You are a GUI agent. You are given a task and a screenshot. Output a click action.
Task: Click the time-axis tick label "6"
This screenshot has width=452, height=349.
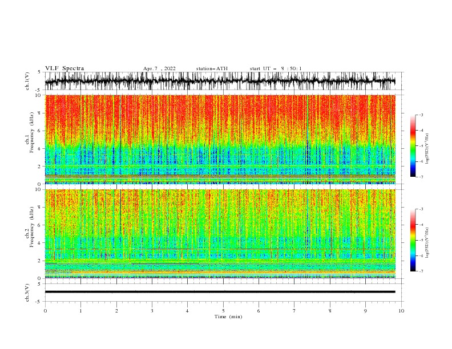click(x=259, y=311)
